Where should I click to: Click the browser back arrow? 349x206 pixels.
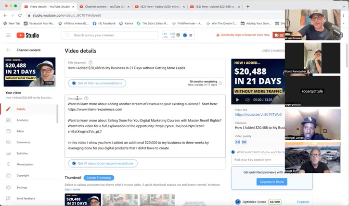click(5, 15)
